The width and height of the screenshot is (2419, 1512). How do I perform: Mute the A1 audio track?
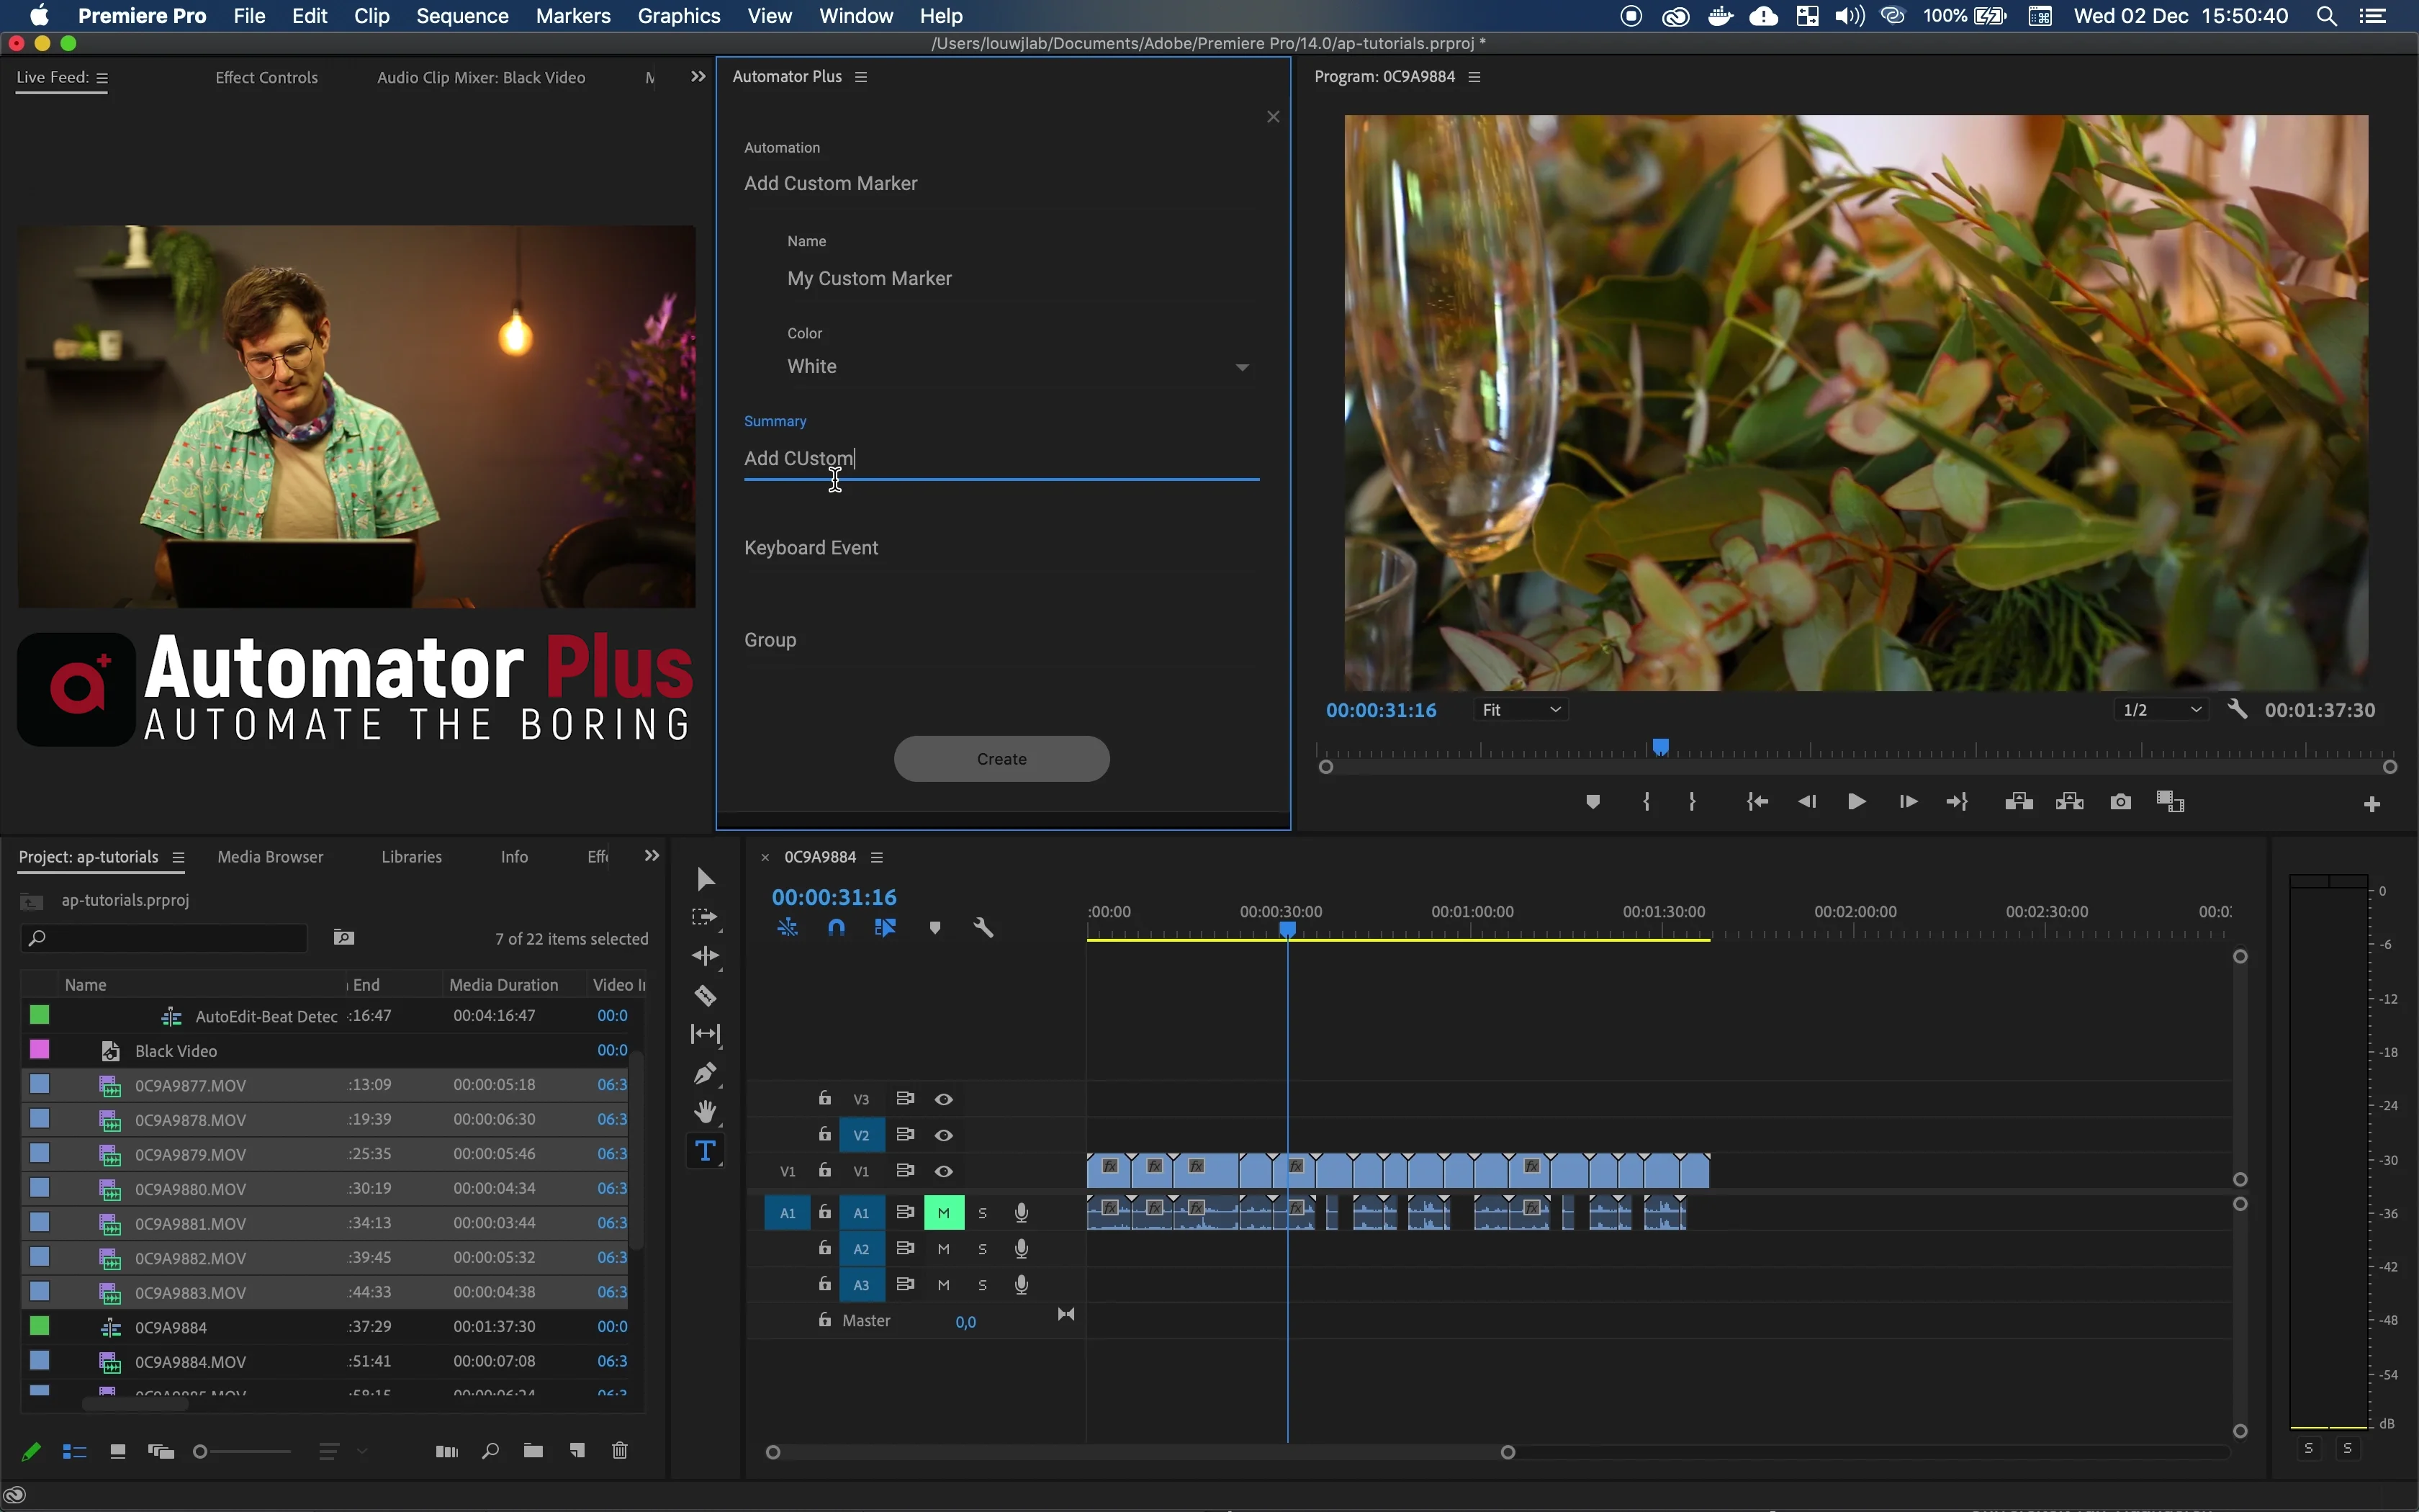(x=942, y=1212)
